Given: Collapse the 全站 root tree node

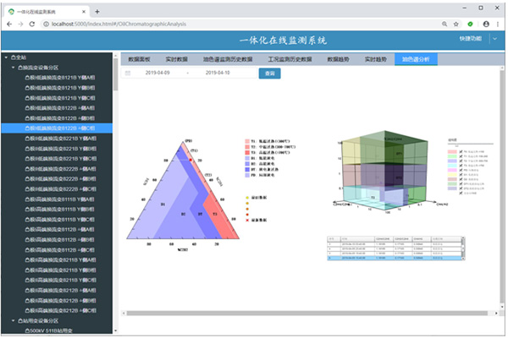Looking at the screenshot, I should [7, 56].
